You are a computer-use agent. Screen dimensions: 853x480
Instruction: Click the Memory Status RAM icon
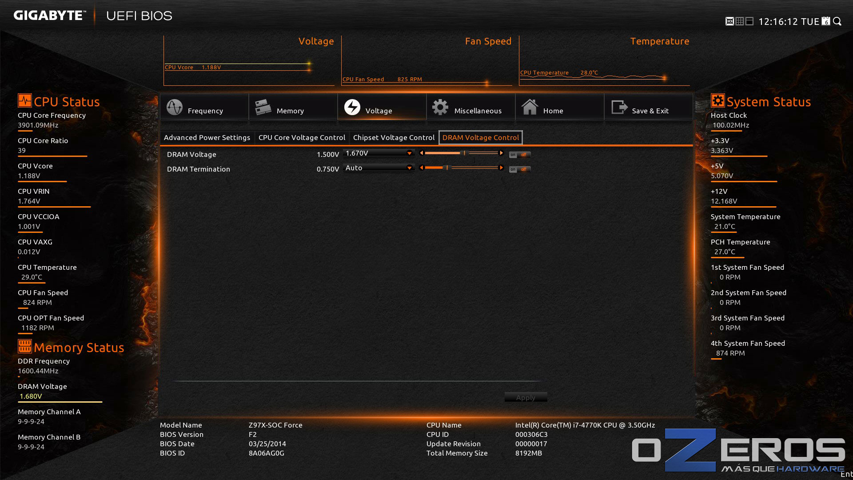[25, 346]
